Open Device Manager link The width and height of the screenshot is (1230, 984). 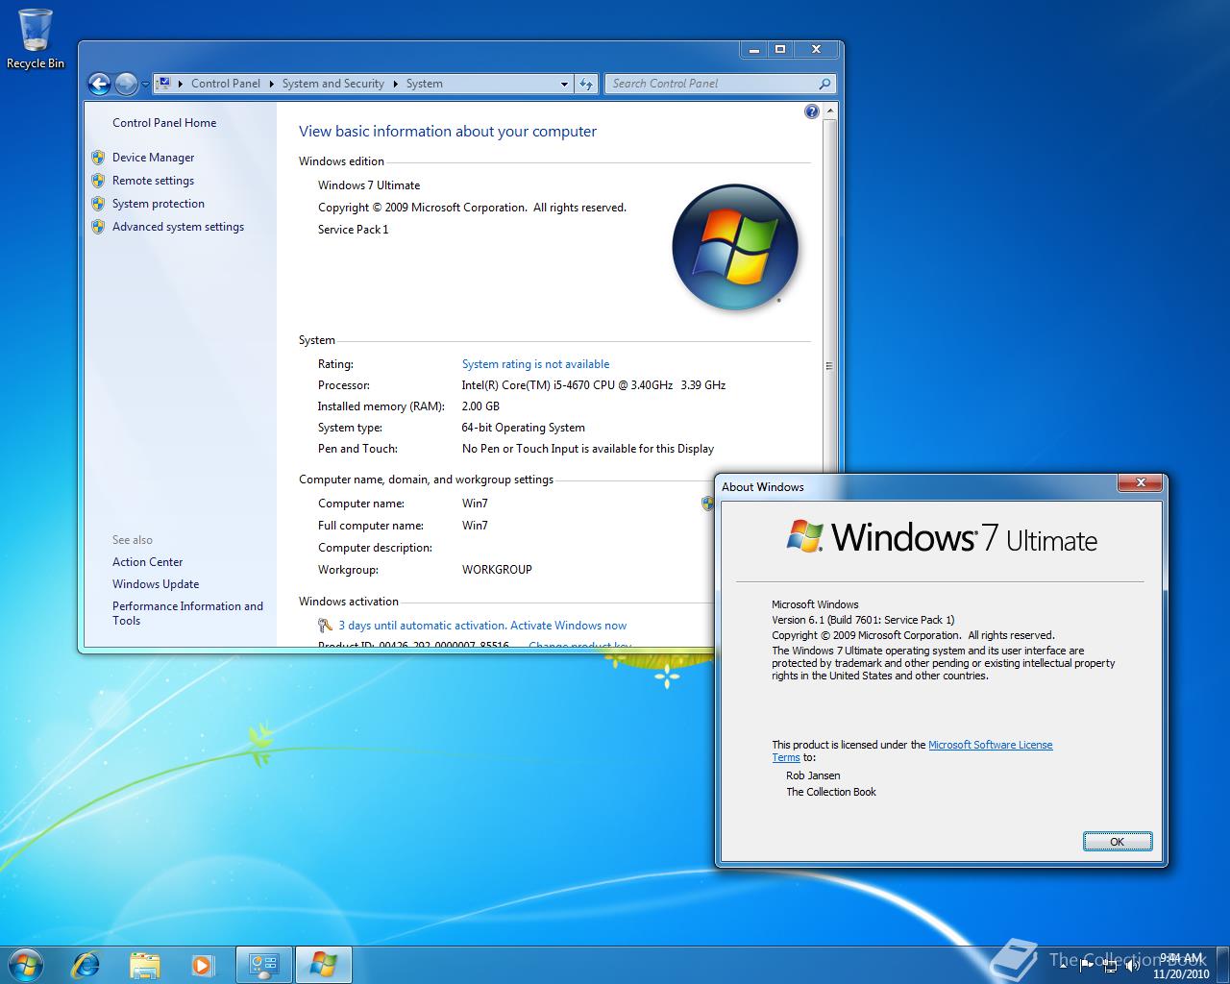tap(154, 158)
